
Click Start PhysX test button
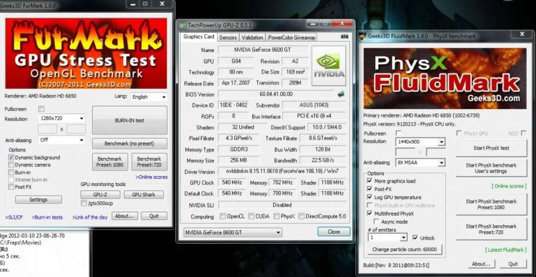[x=491, y=148]
